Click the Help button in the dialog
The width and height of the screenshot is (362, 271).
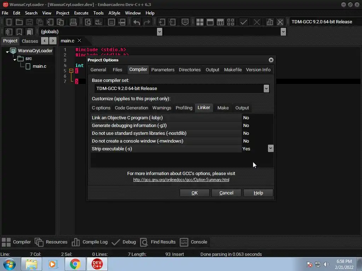(258, 193)
